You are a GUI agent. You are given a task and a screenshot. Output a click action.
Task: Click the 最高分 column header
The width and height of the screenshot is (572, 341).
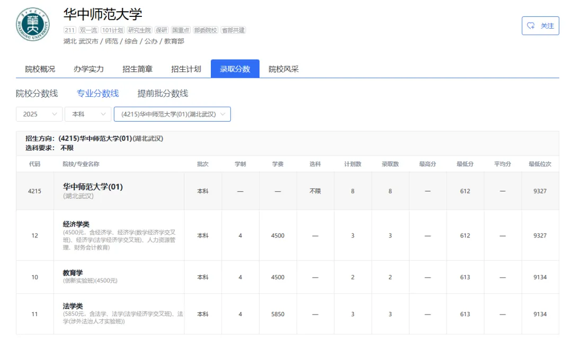[427, 164]
